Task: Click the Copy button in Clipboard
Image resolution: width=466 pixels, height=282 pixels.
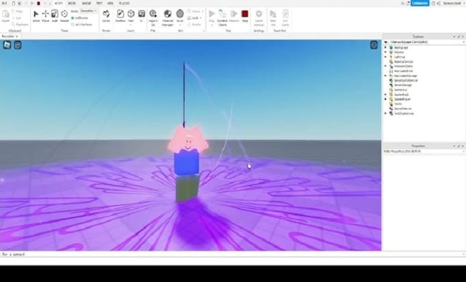Action: (x=18, y=11)
